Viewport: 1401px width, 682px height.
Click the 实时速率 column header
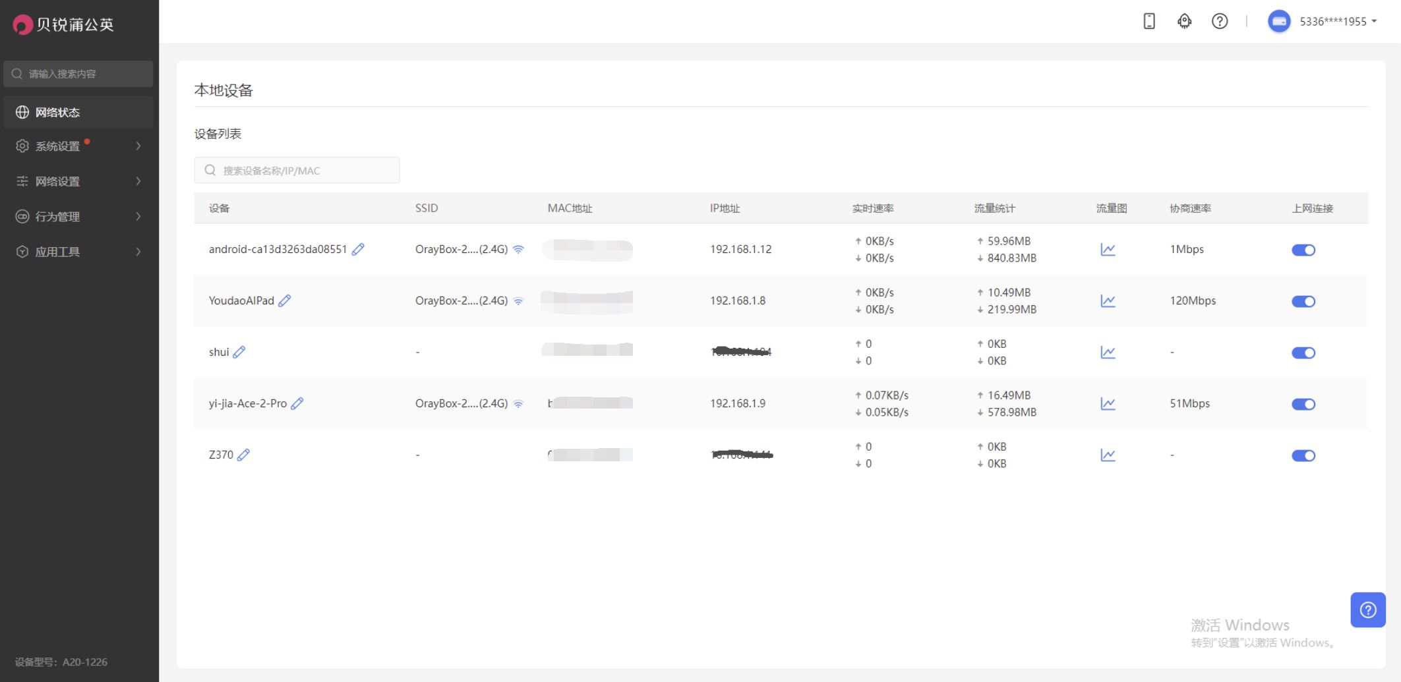point(873,208)
